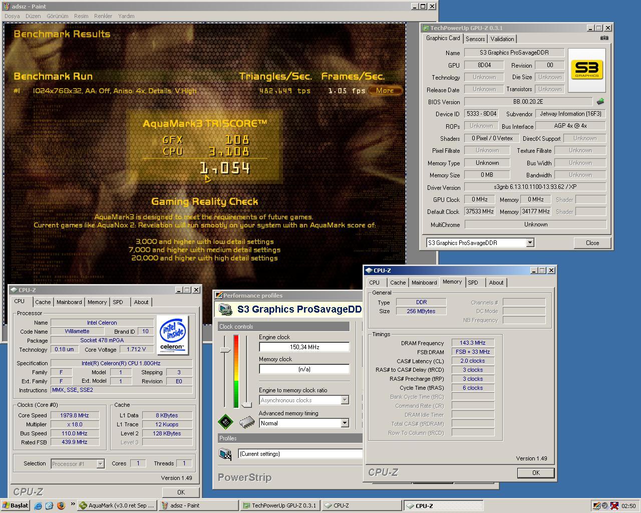
Task: Click the 1979.8 MHz core speed value
Action: pos(75,415)
